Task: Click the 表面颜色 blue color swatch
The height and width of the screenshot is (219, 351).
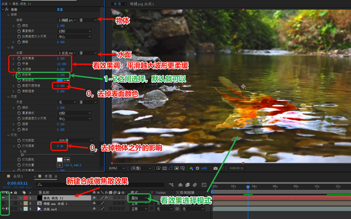Action: 60,80
